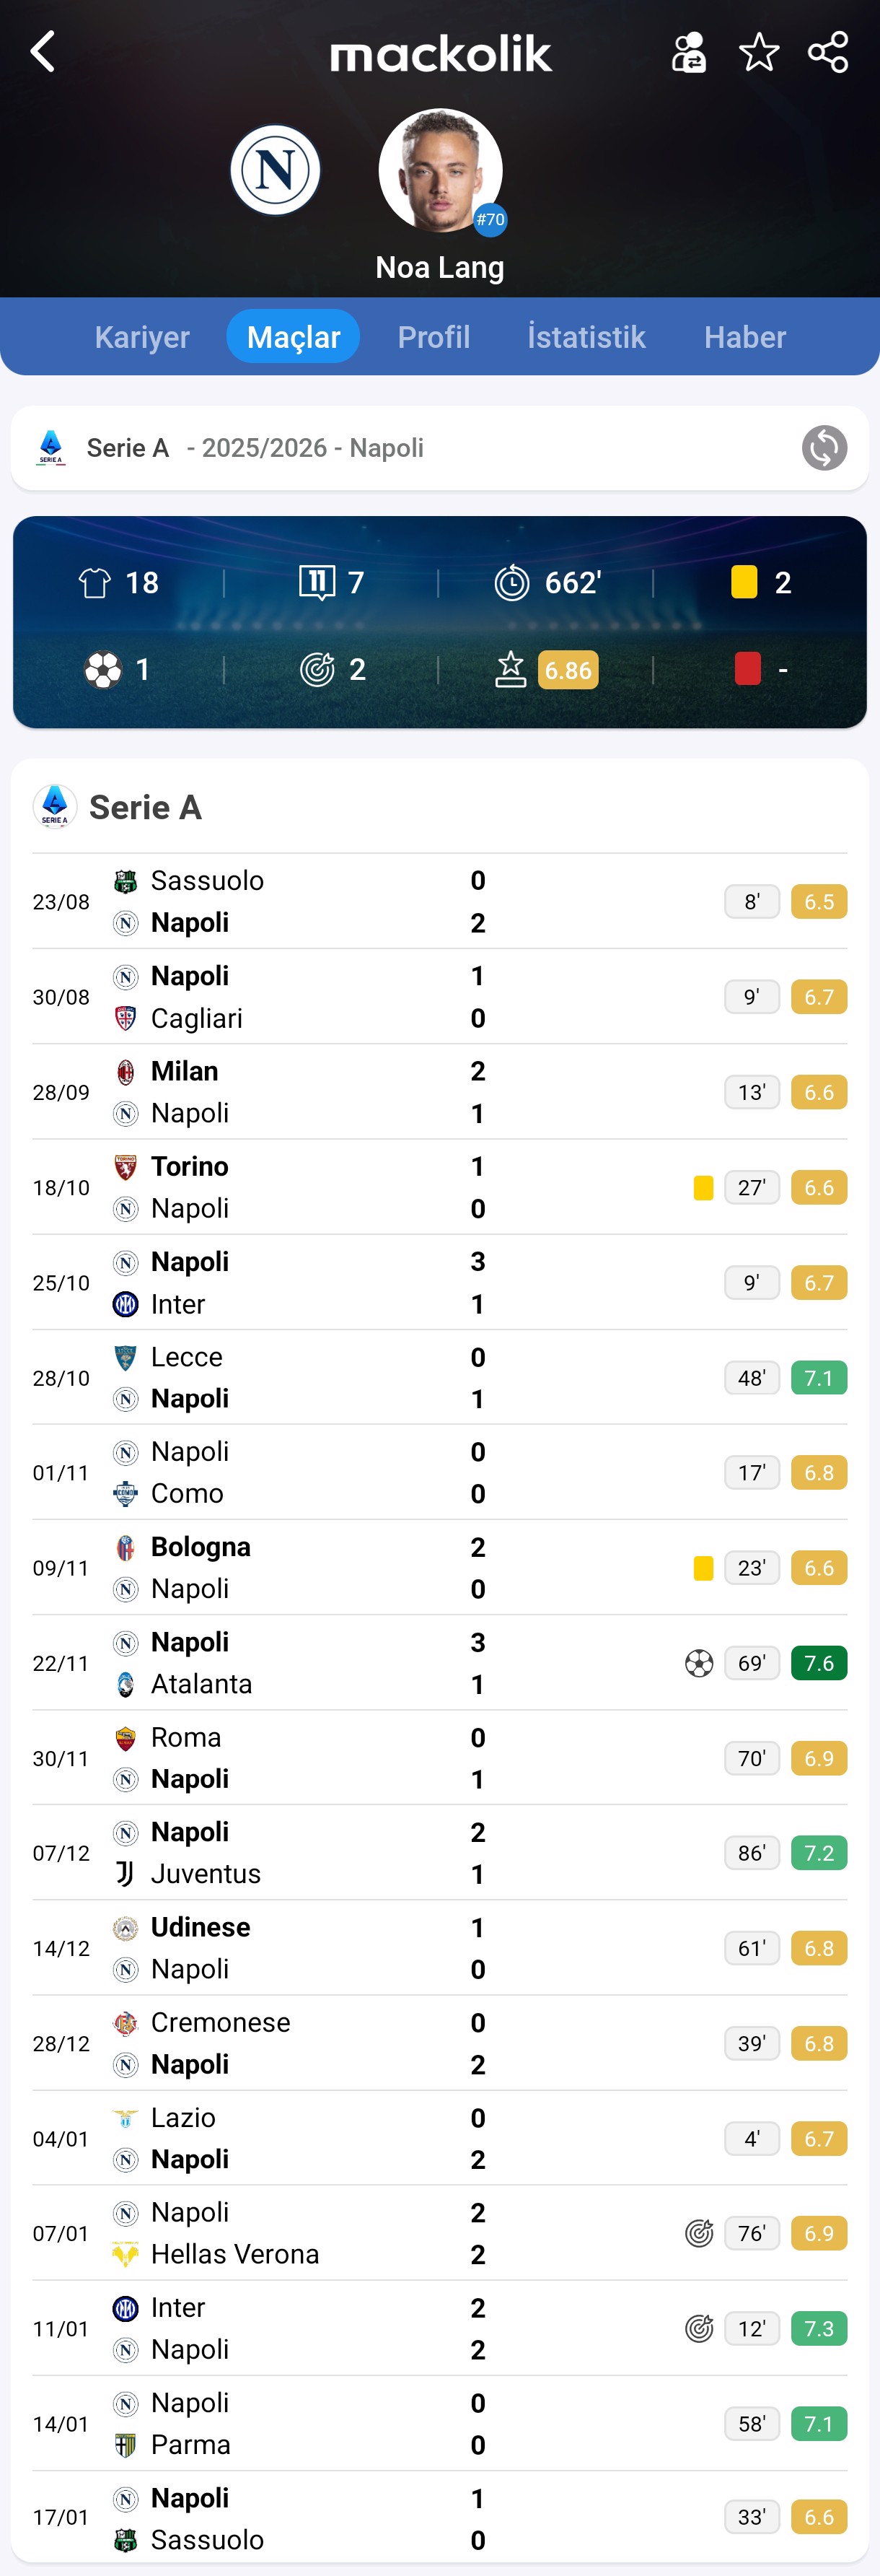Expand the Serie A 2025/2026 season selector
The height and width of the screenshot is (2576, 880).
pyautogui.click(x=400, y=448)
